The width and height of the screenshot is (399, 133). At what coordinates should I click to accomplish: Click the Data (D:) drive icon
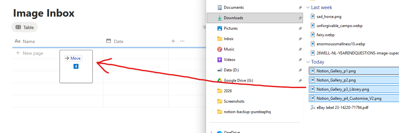pyautogui.click(x=220, y=70)
